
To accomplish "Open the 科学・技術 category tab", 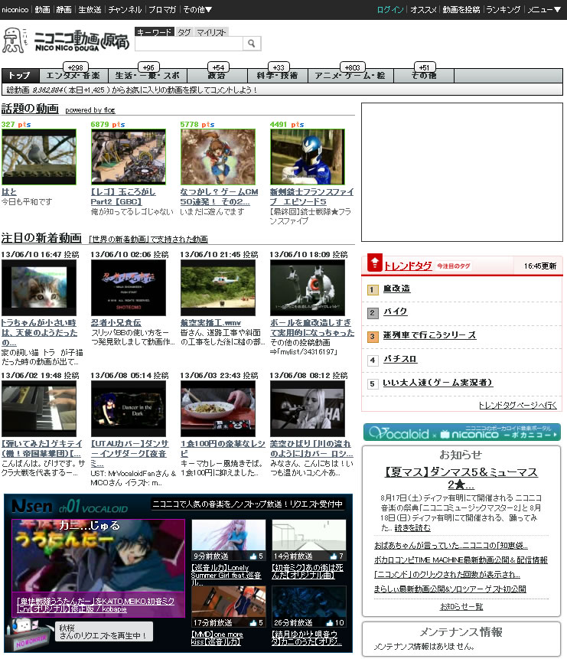I will tap(278, 76).
